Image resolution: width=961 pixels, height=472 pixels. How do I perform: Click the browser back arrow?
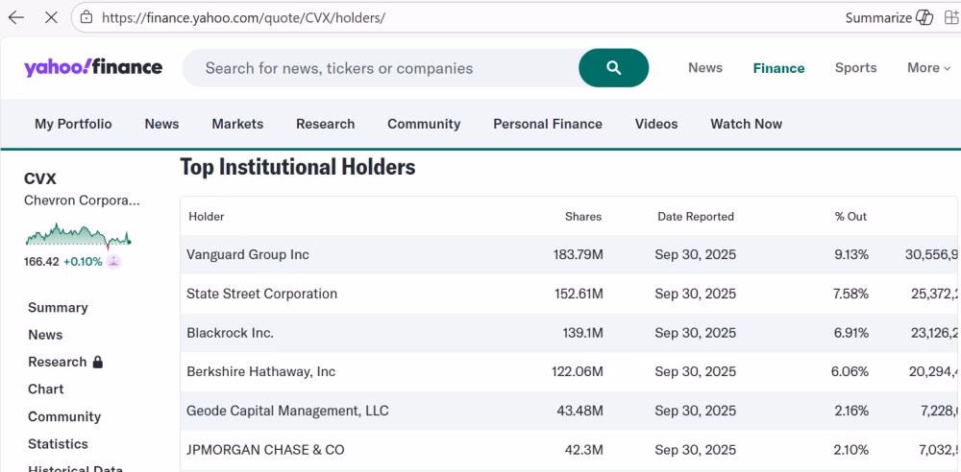pos(16,17)
